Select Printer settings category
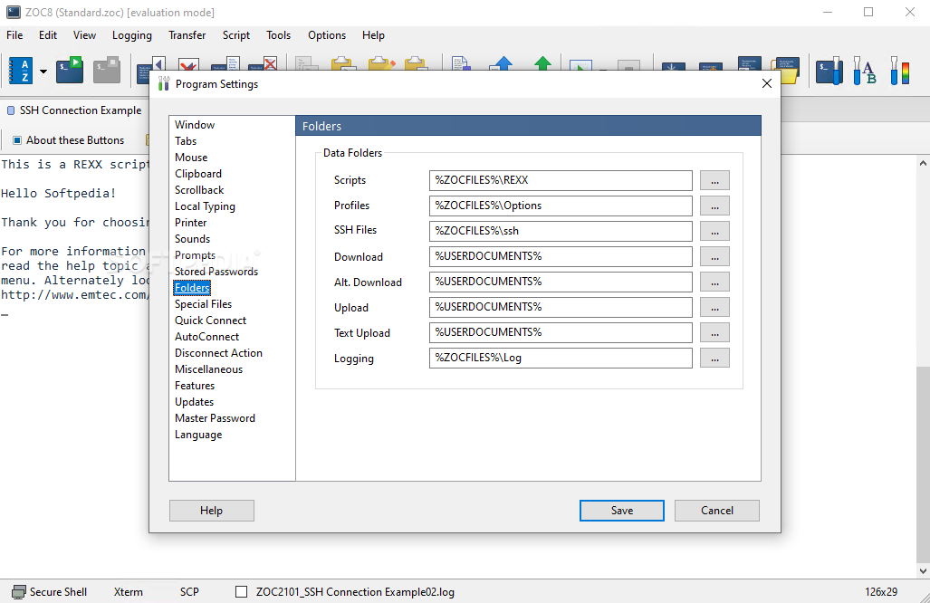 [190, 223]
